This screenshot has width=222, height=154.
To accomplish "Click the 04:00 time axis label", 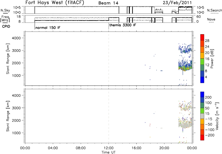I will point(53,148).
